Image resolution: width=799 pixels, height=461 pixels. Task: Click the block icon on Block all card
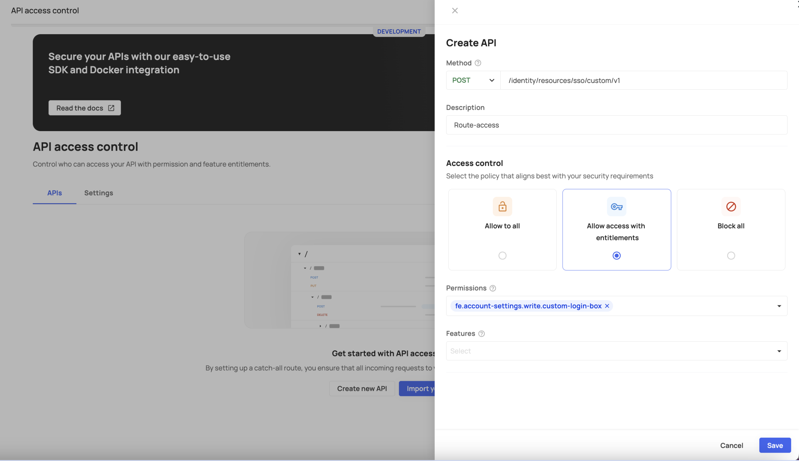click(x=731, y=207)
